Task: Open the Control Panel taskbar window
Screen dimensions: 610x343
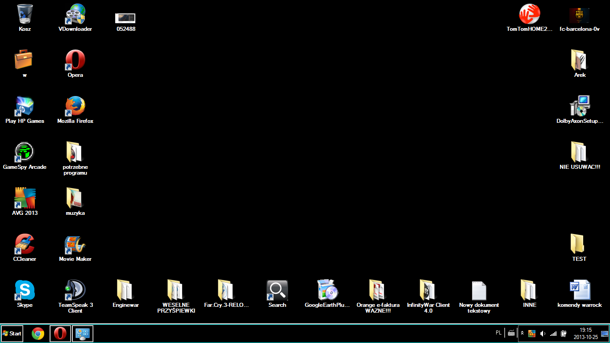Action: pyautogui.click(x=83, y=334)
